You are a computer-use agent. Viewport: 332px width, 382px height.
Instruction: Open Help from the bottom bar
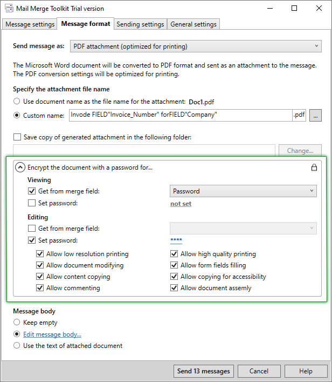tap(306, 371)
